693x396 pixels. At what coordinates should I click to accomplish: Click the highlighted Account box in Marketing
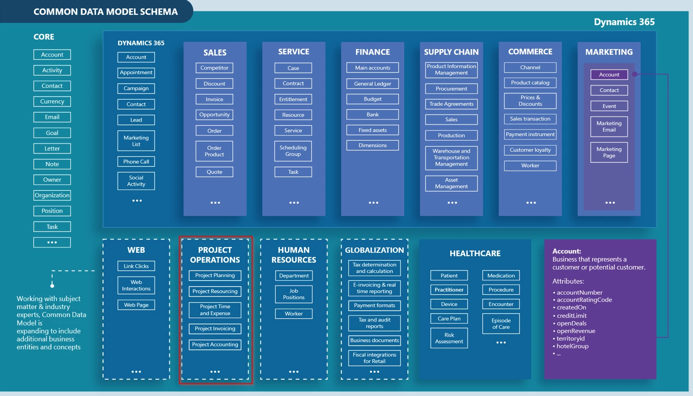[609, 75]
